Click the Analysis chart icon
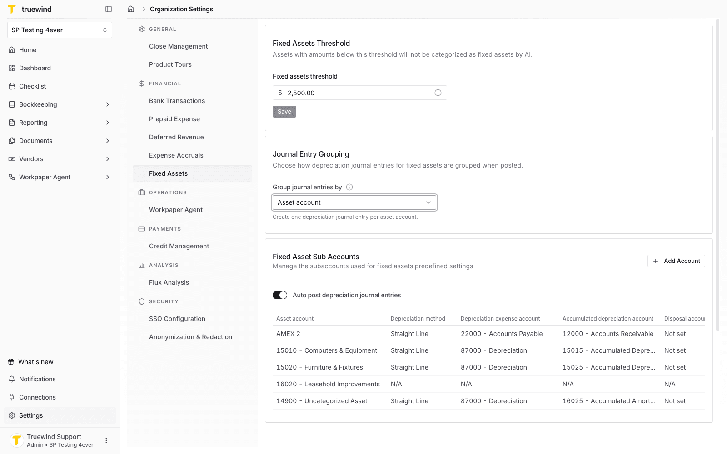The height and width of the screenshot is (454, 727). click(142, 265)
